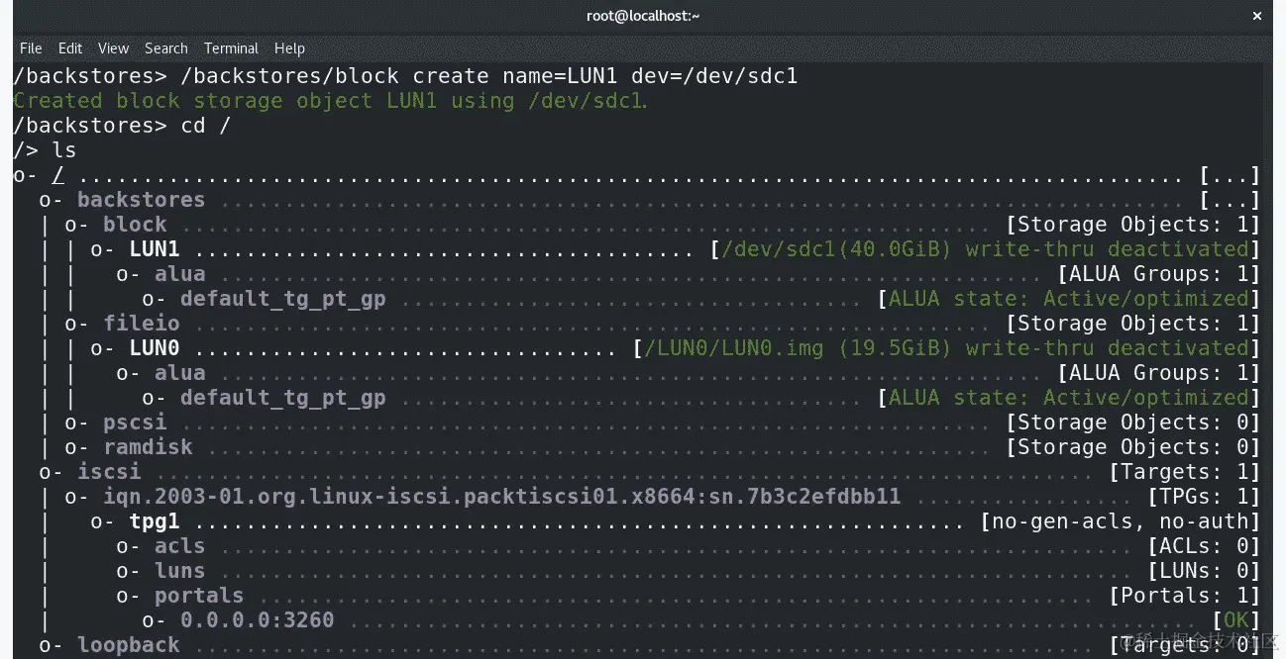This screenshot has height=659, width=1286.
Task: Open the View menu
Action: tap(113, 47)
